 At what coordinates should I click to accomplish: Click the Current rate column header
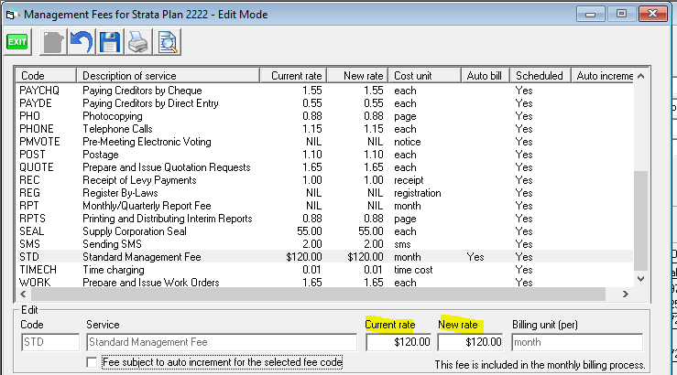click(x=293, y=75)
